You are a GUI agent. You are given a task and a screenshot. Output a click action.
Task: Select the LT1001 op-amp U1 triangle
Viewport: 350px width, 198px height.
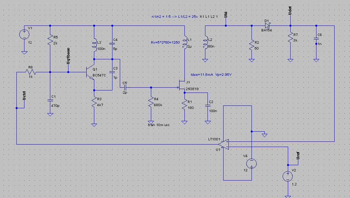click(x=224, y=144)
